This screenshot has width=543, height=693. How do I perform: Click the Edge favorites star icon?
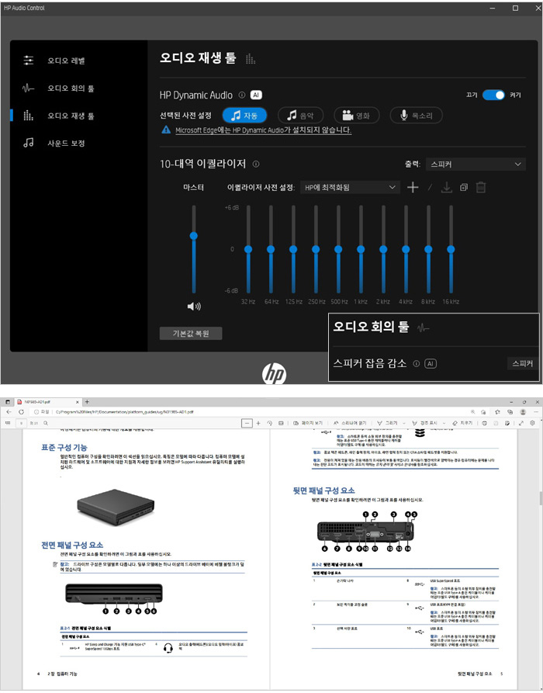[x=497, y=412]
